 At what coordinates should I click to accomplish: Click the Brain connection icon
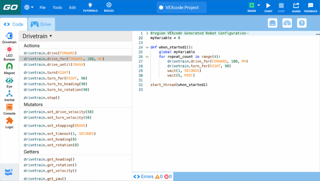tap(252, 7)
